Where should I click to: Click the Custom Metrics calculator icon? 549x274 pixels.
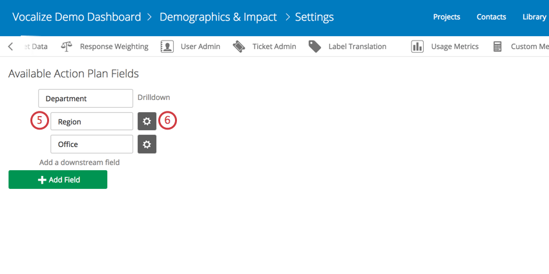click(497, 46)
